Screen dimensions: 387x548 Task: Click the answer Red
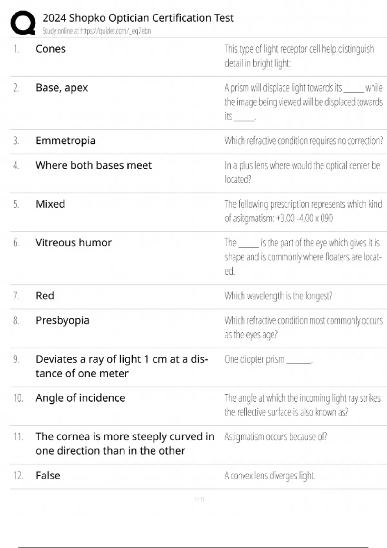click(x=45, y=296)
